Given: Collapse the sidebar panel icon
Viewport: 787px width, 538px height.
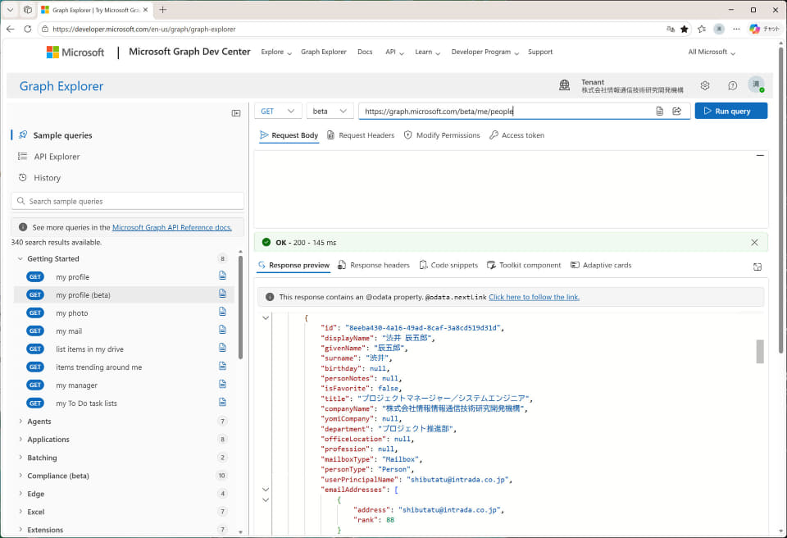Looking at the screenshot, I should tap(236, 113).
